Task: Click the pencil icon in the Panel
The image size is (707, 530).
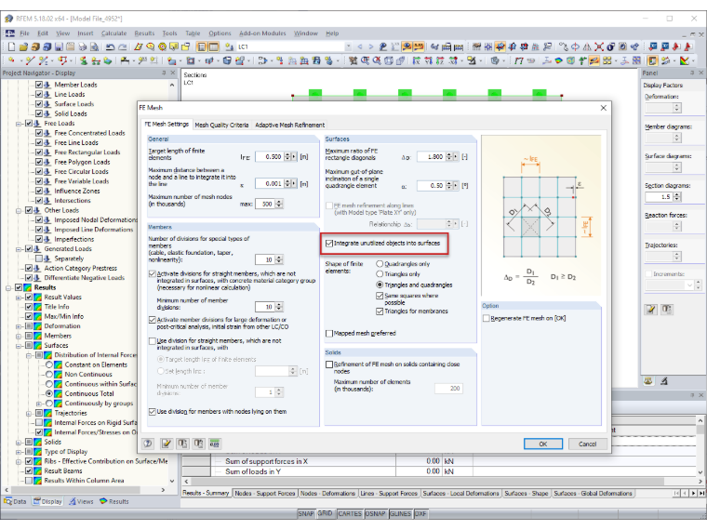Action: [x=650, y=309]
